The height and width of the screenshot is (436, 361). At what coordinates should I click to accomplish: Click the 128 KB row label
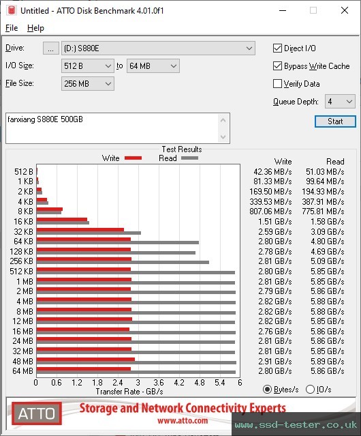click(21, 251)
